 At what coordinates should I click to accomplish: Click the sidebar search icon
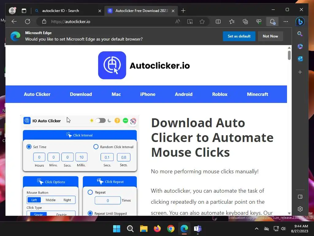[x=300, y=34]
